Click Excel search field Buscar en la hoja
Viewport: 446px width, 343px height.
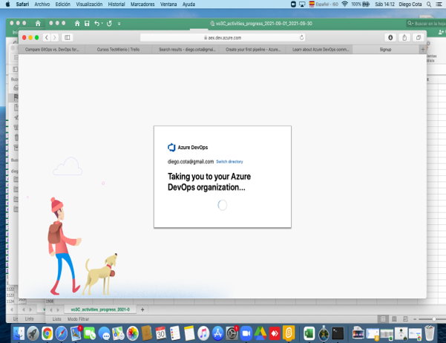pyautogui.click(x=427, y=23)
